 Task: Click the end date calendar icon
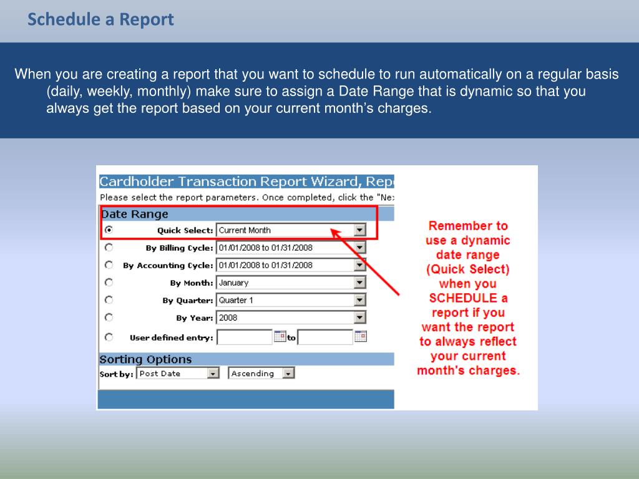(361, 336)
